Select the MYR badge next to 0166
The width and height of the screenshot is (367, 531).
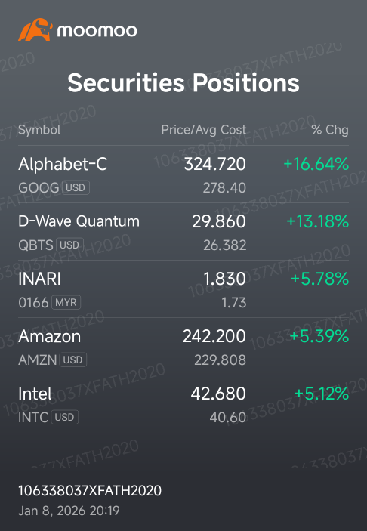pos(66,302)
